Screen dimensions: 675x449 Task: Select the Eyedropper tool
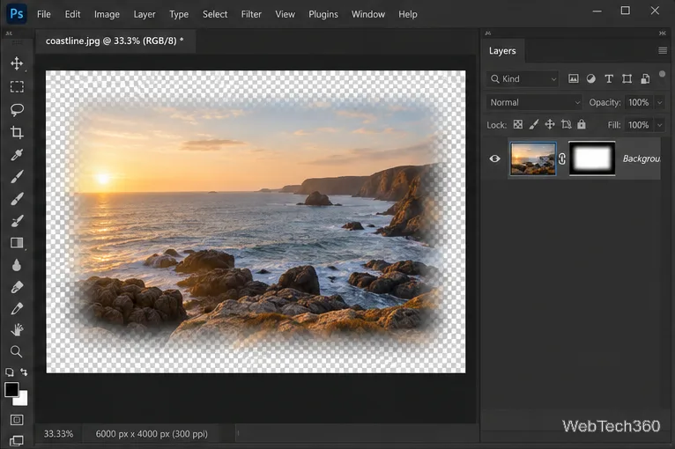pos(17,154)
